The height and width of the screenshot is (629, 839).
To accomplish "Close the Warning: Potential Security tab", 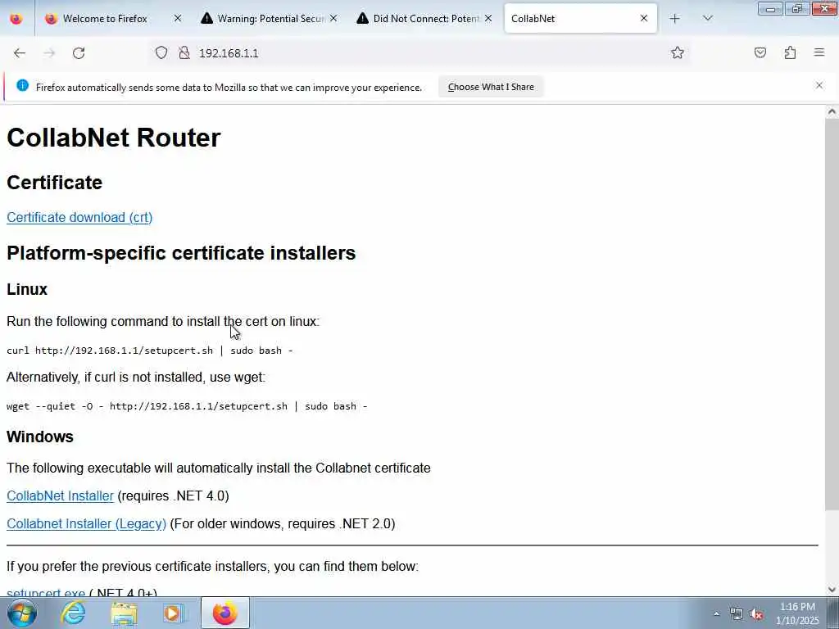I will click(x=333, y=18).
